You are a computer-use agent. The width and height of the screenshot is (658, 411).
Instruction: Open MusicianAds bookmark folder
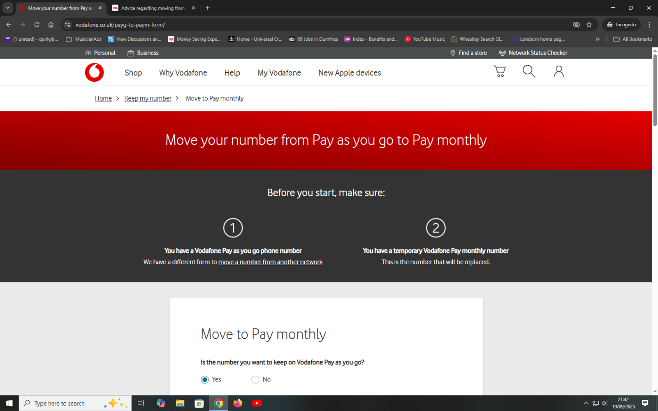[83, 39]
